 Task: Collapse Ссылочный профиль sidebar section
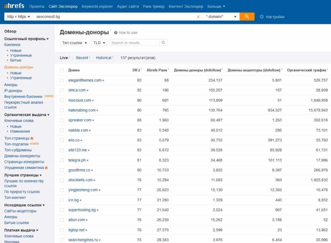[x=27, y=39]
